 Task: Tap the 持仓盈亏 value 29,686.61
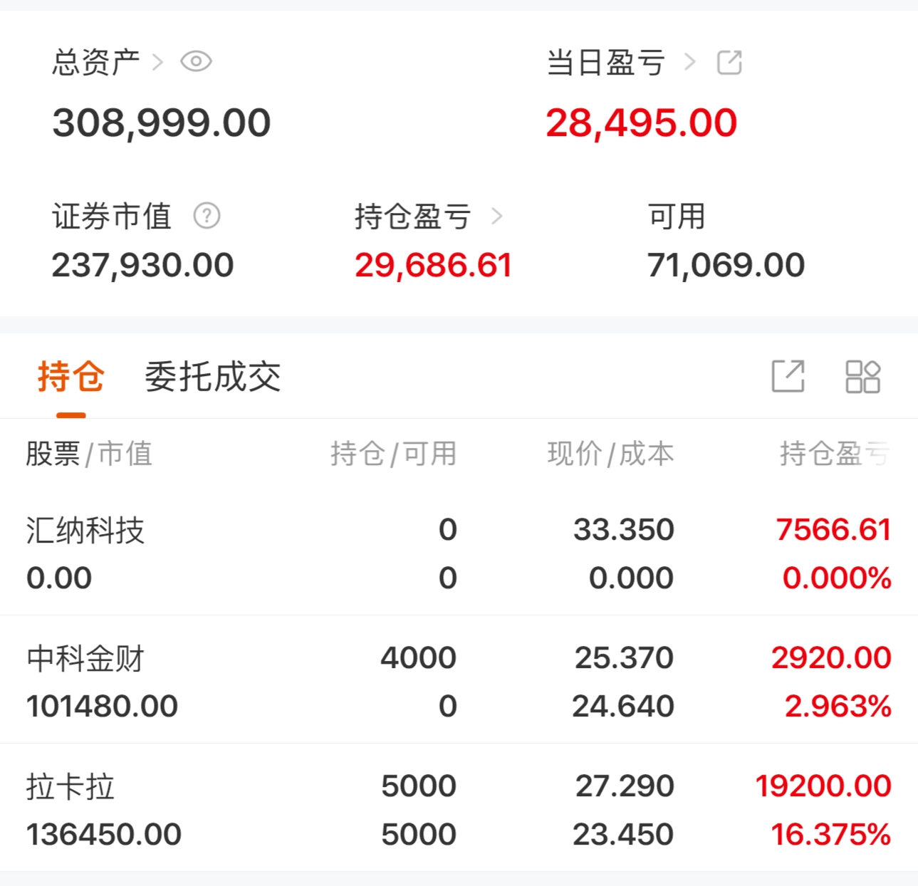pyautogui.click(x=433, y=266)
